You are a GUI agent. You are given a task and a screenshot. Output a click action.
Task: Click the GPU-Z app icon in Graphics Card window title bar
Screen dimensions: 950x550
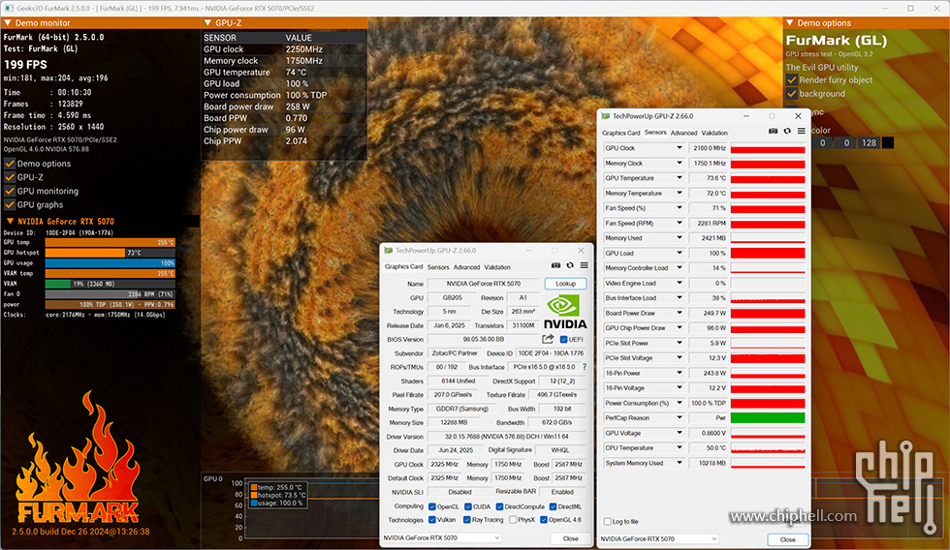pos(388,251)
